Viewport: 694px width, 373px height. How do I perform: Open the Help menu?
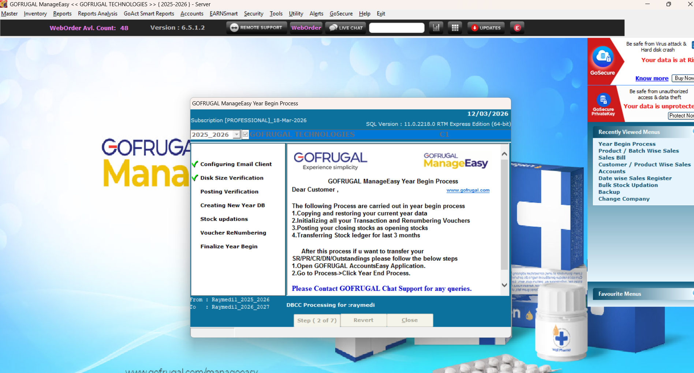tap(365, 14)
